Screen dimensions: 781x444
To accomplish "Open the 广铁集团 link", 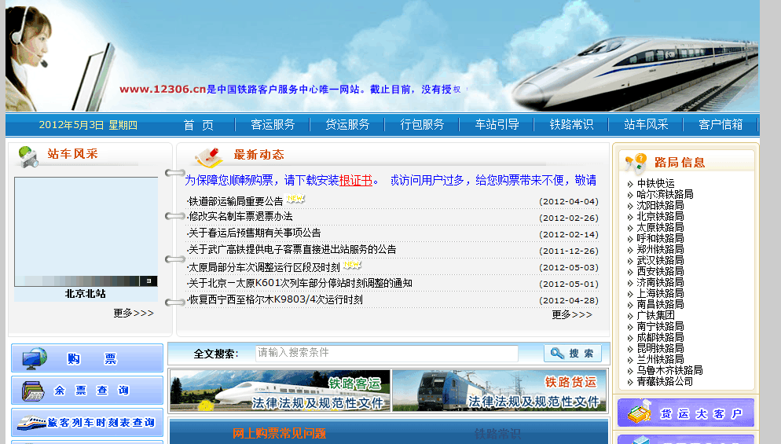I will click(x=655, y=315).
